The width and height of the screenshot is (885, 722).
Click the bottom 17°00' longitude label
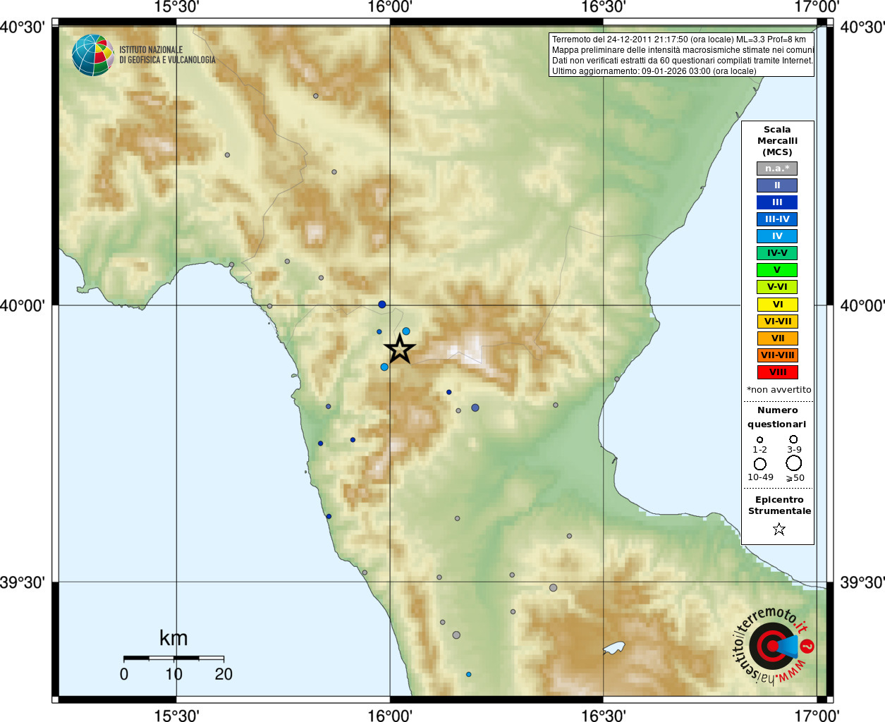click(x=817, y=715)
